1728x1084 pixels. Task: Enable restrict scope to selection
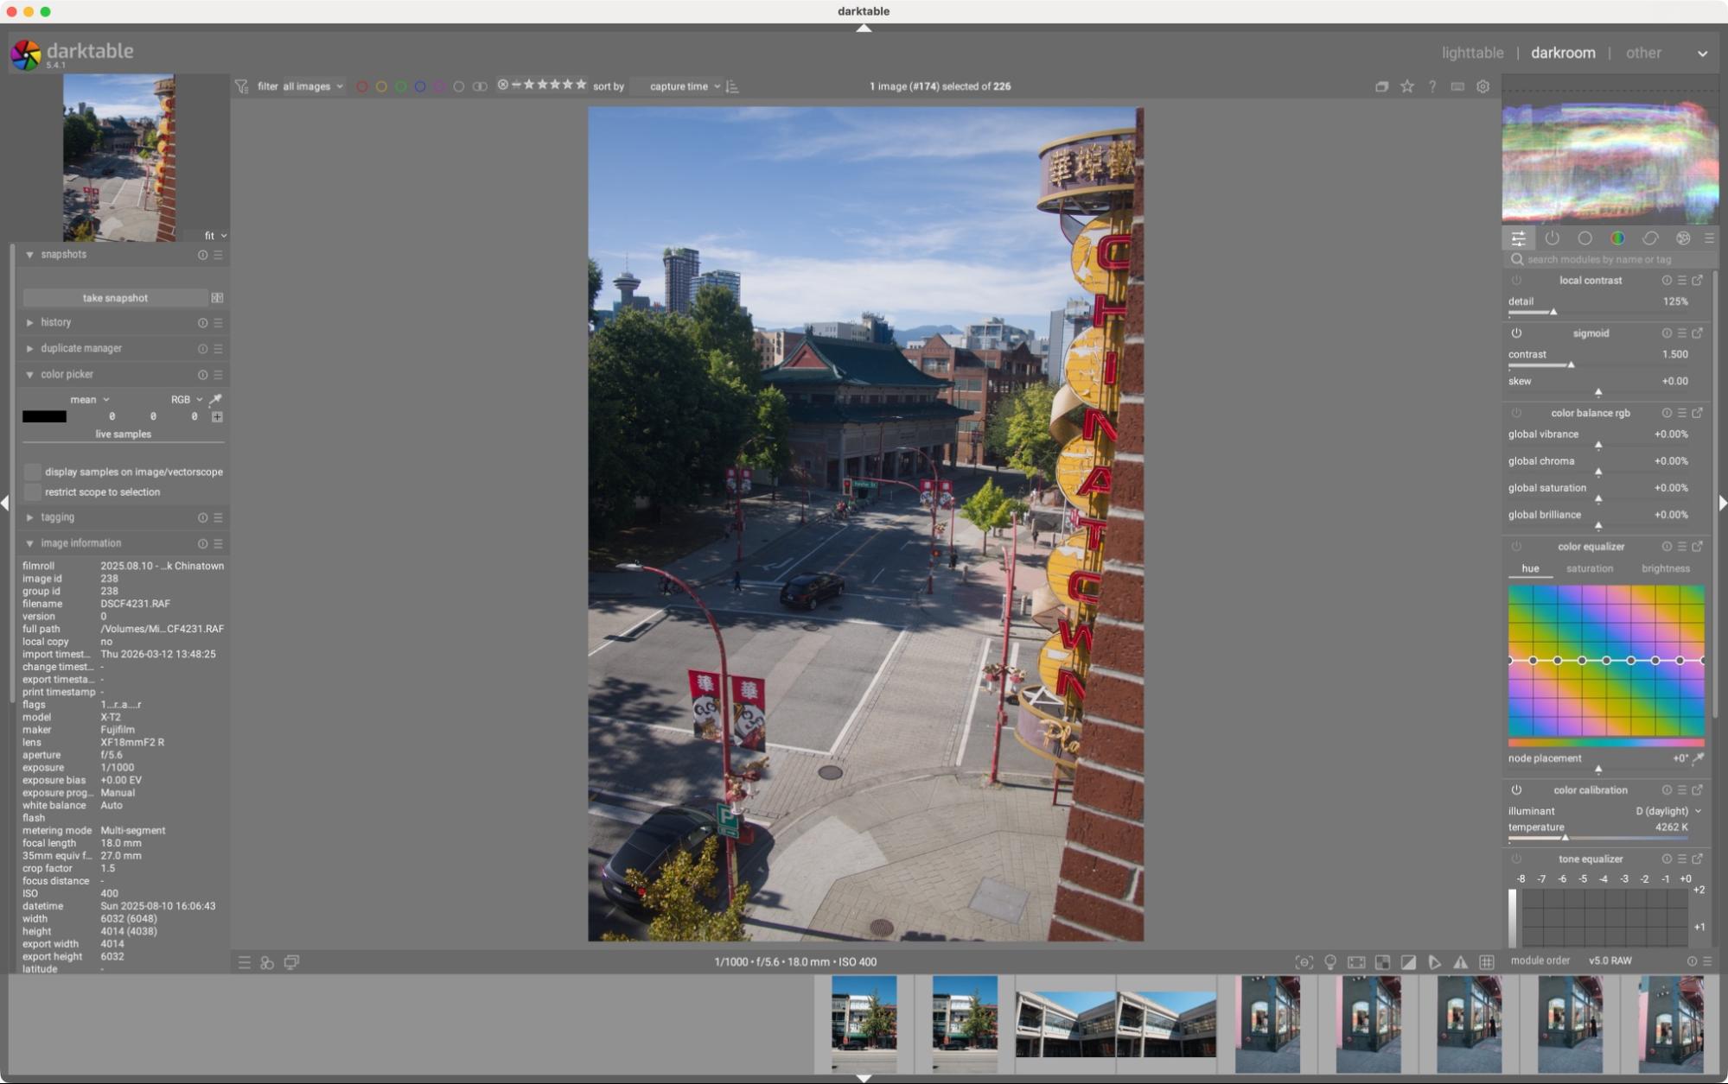[32, 491]
